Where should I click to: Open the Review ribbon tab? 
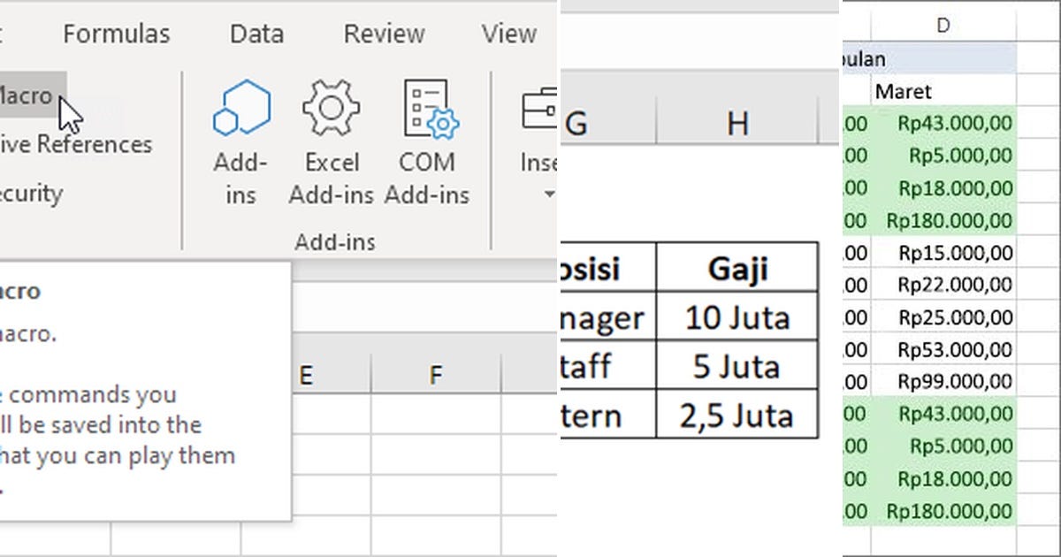click(384, 33)
